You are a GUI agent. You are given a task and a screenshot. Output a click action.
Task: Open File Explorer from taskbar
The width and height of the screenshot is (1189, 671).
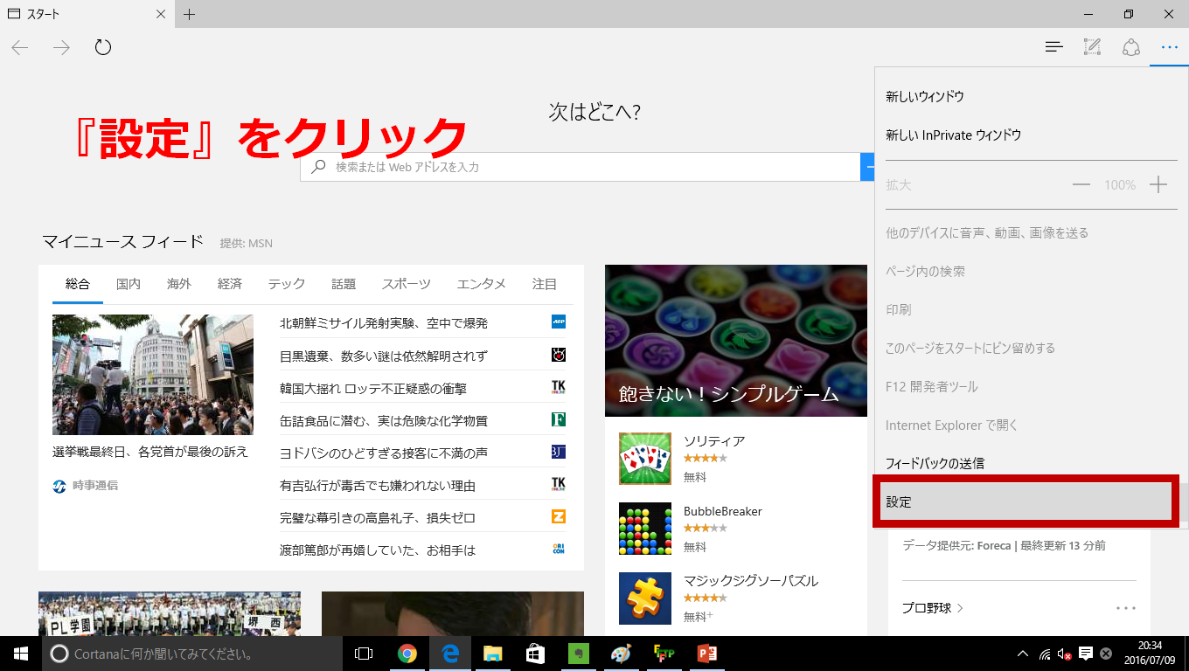click(x=493, y=654)
